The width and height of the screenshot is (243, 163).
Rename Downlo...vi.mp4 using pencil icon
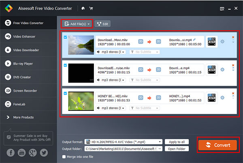(194, 40)
